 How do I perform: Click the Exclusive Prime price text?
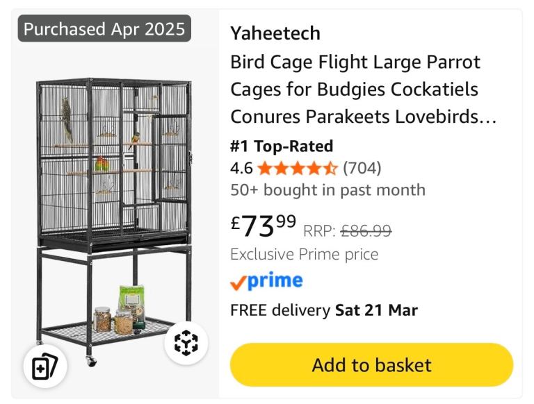tap(305, 254)
